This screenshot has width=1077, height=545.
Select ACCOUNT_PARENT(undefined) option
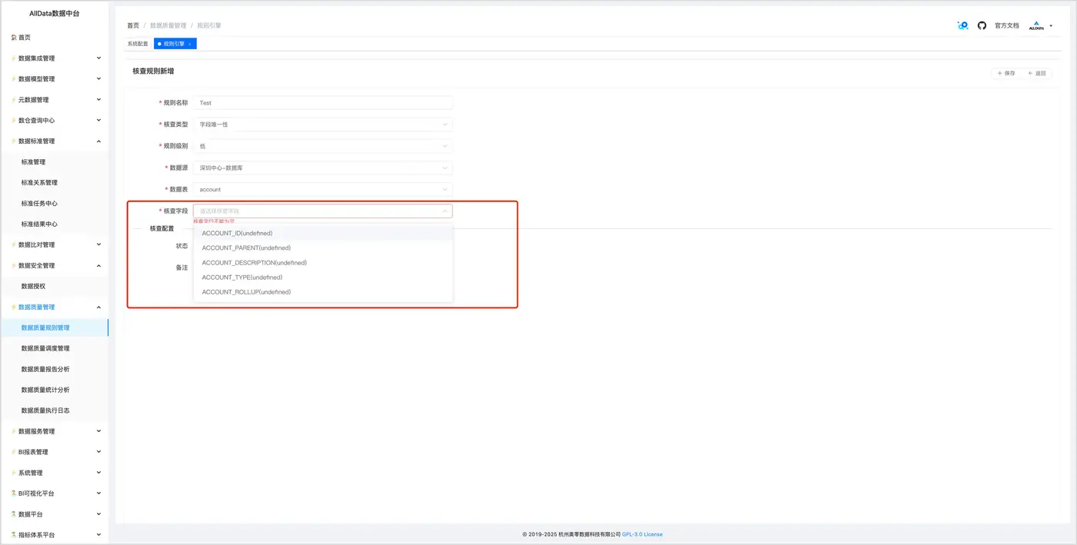323,248
